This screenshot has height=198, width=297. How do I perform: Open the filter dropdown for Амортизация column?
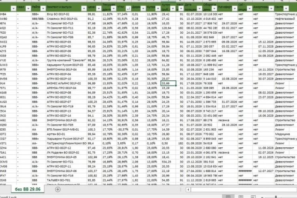(271, 9)
